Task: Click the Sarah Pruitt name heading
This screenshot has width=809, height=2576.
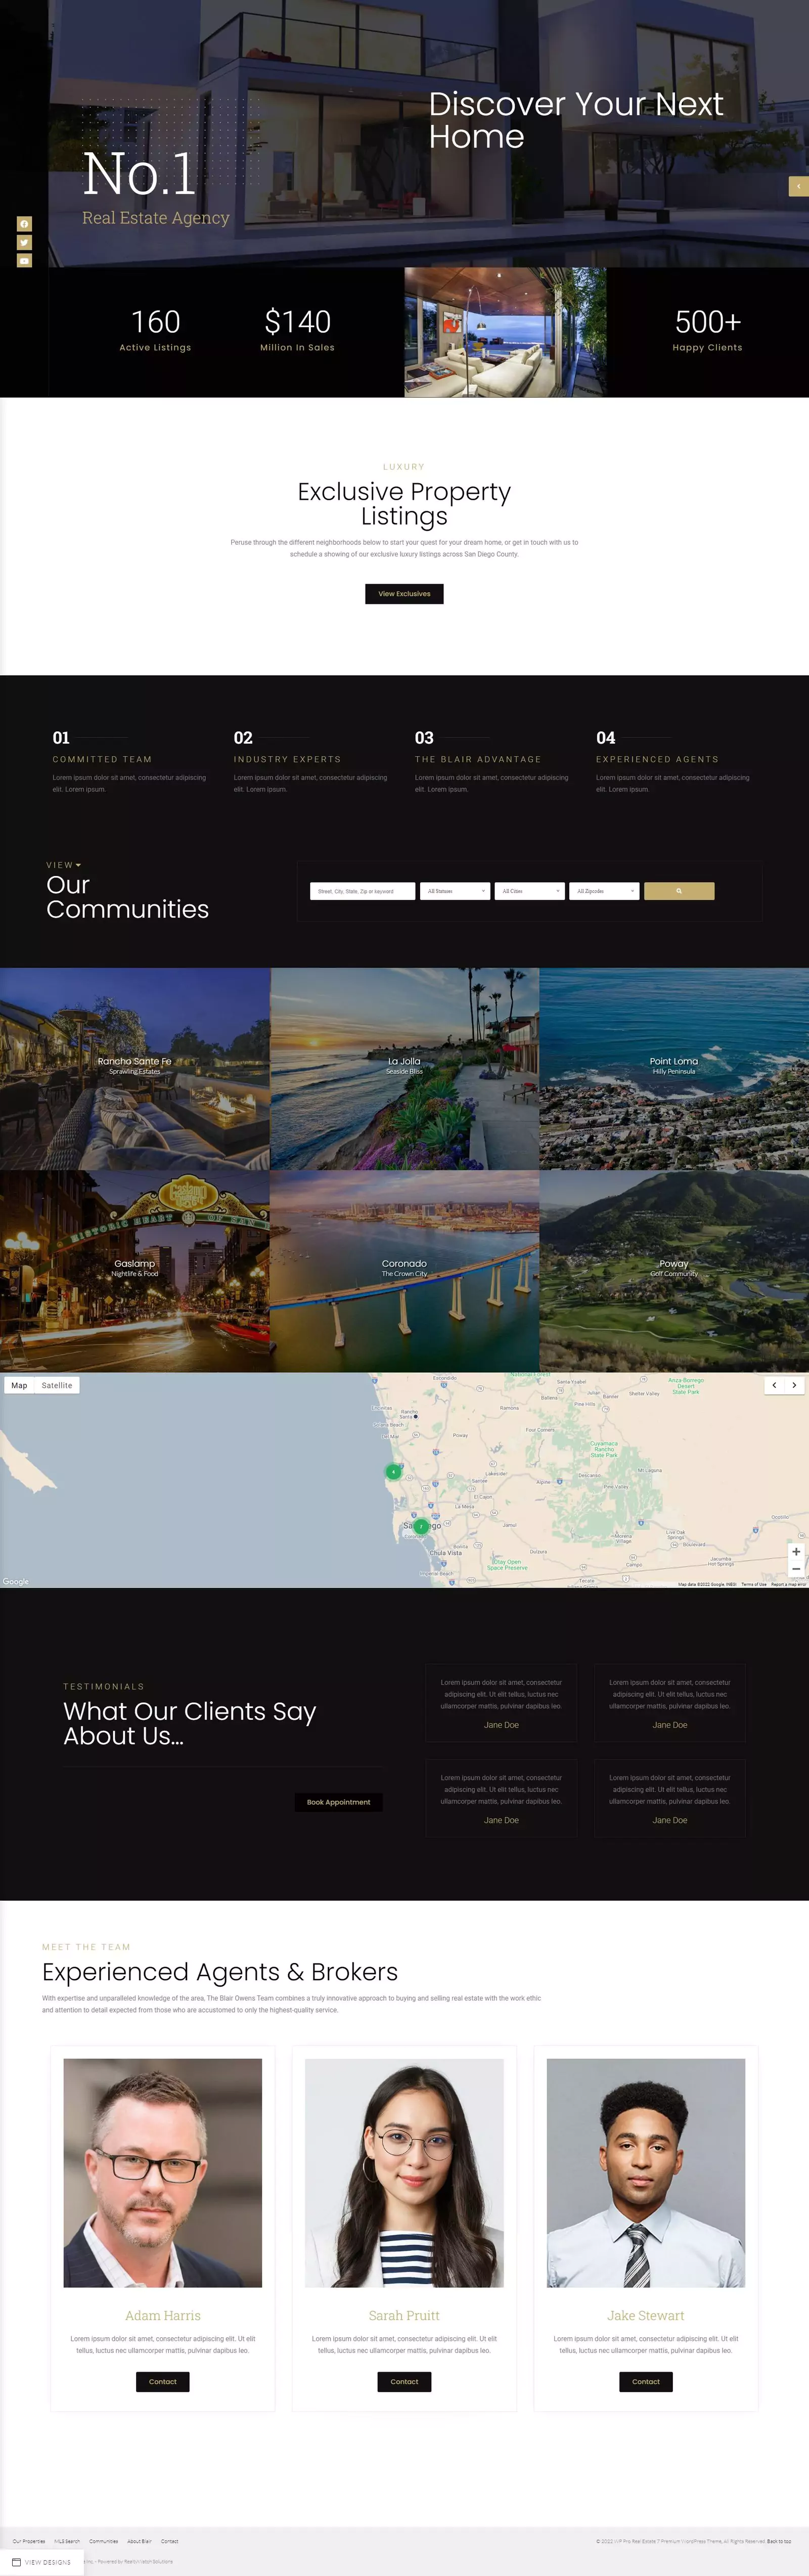Action: [x=404, y=2315]
